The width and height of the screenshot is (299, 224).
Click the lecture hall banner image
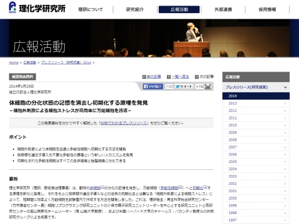pos(149,38)
